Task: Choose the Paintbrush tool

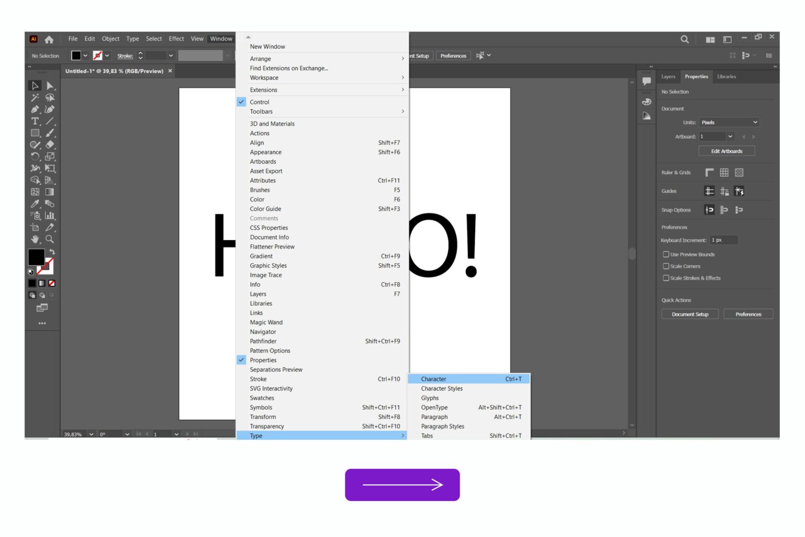Action: pos(50,132)
